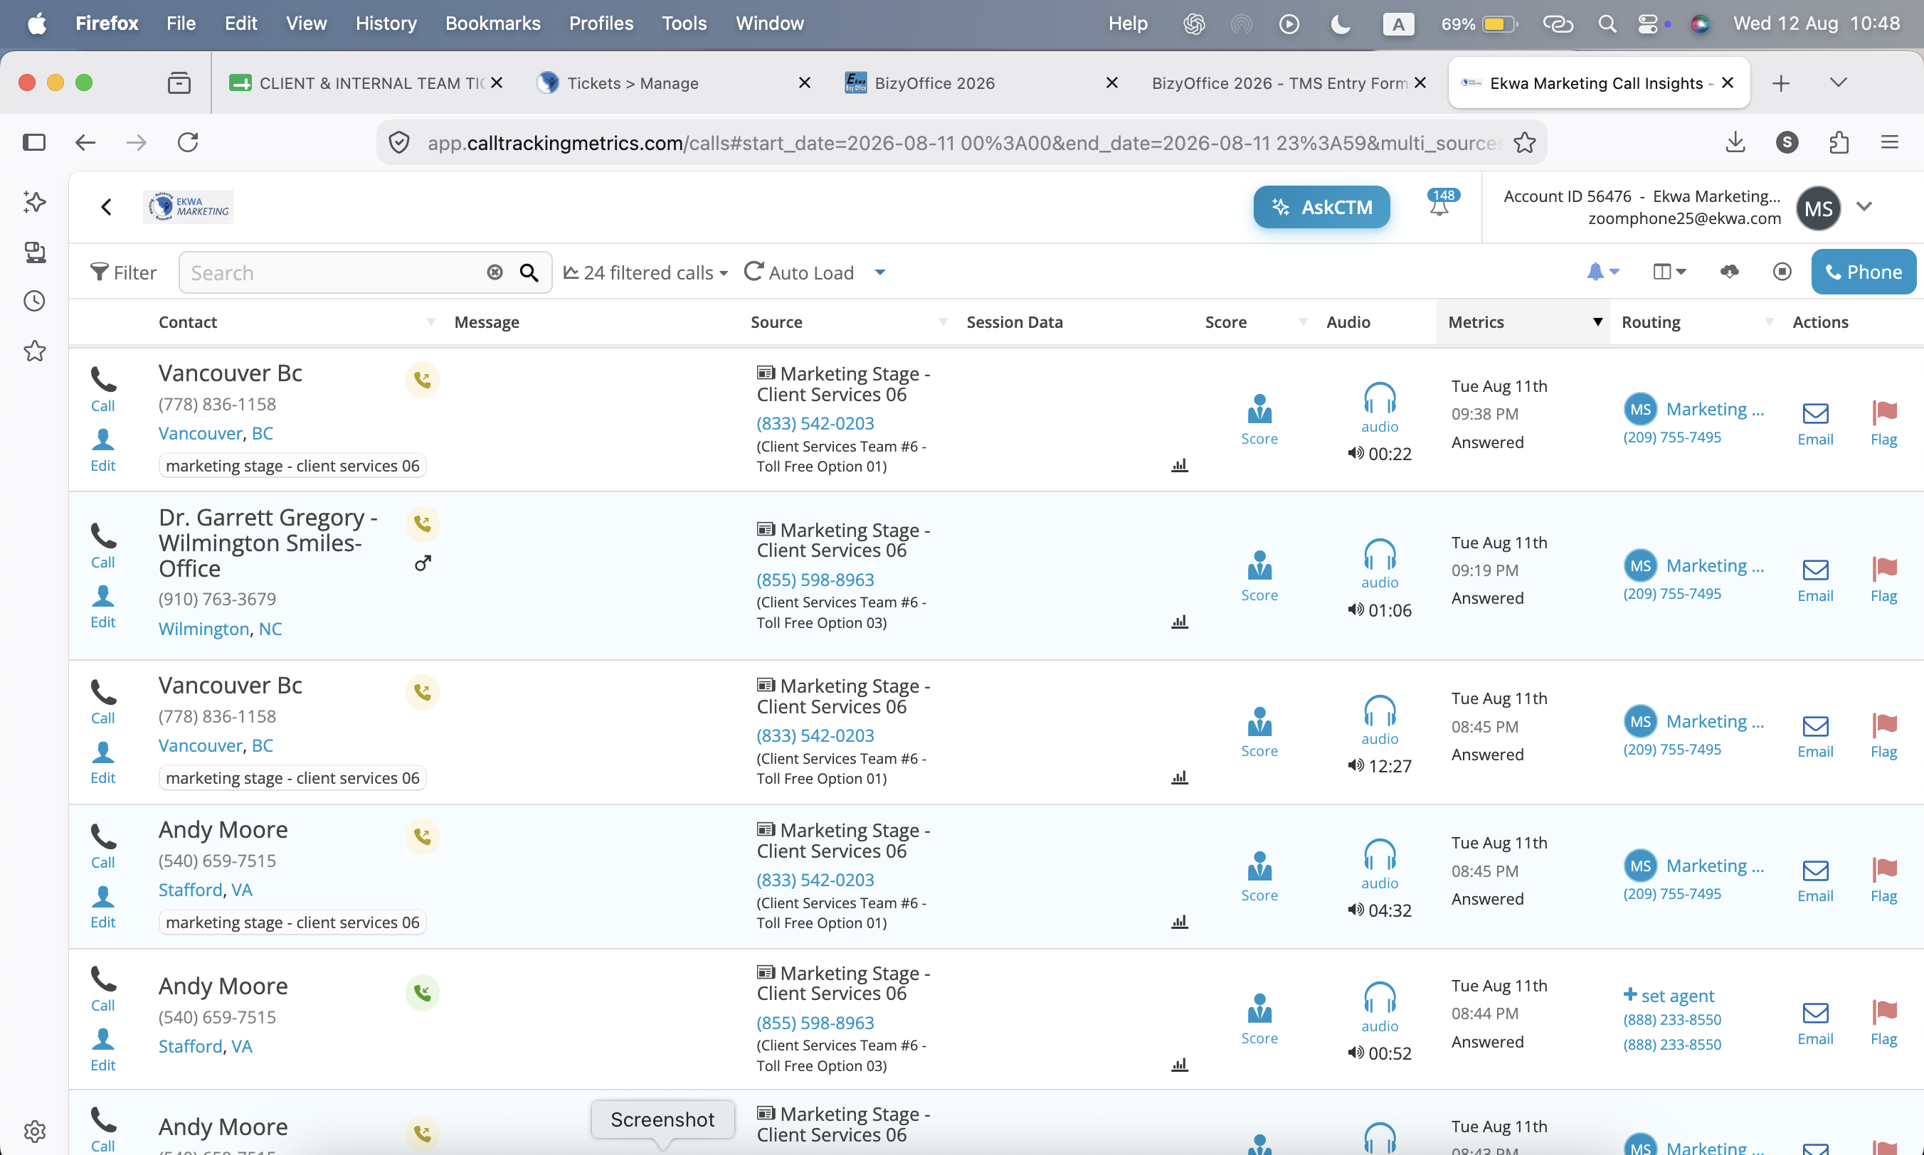This screenshot has width=1924, height=1155.
Task: Click tracking number (855) 598-8963 in Wilmington row
Action: [x=815, y=580]
